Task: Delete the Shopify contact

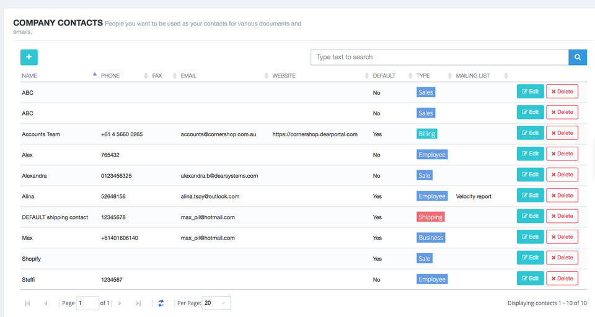Action: point(562,258)
